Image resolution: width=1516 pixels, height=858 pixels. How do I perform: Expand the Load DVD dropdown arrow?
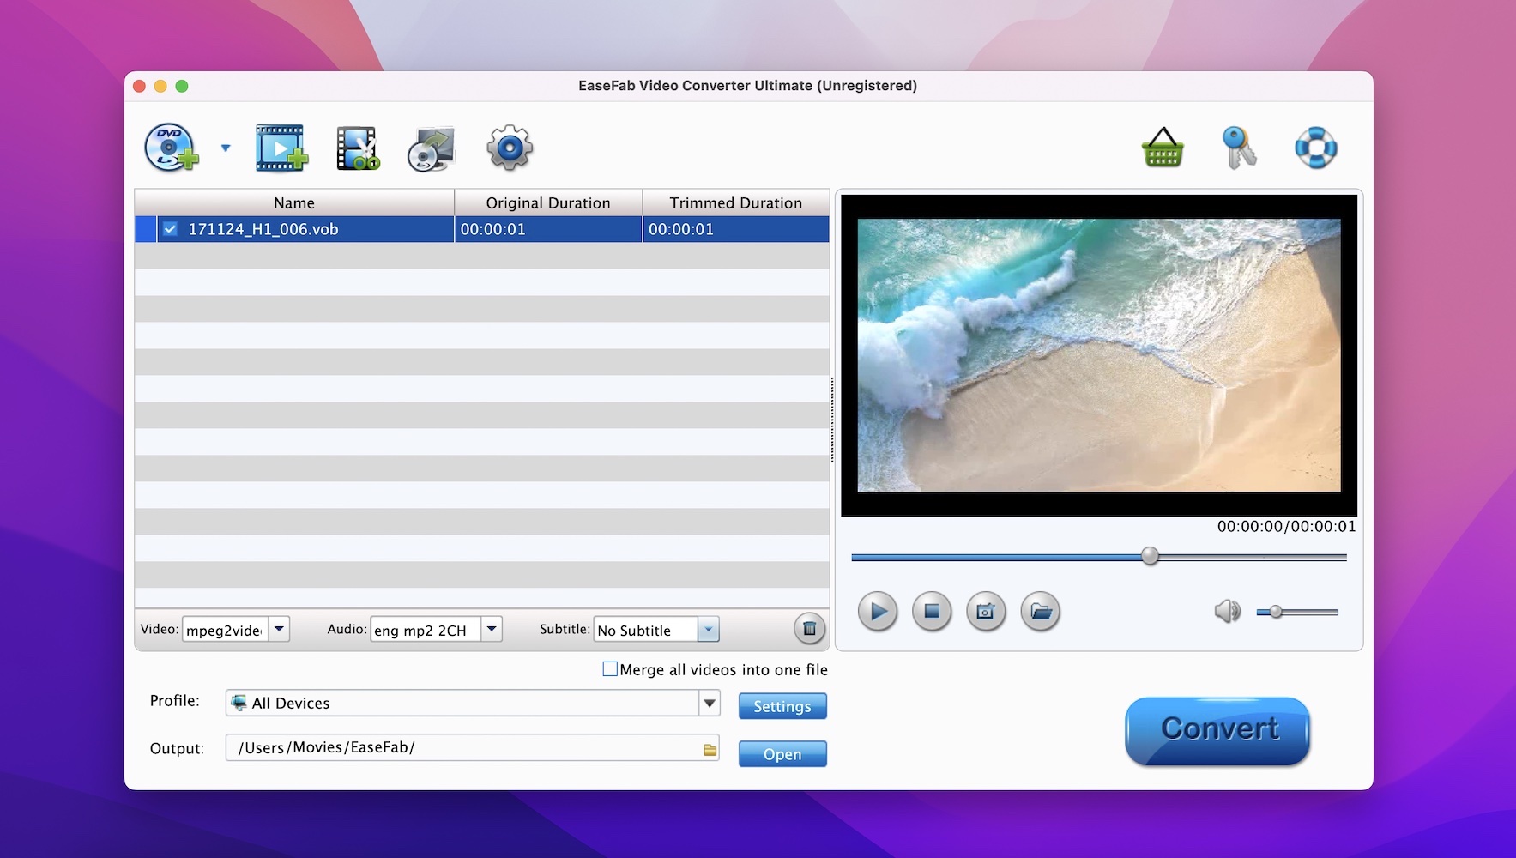click(226, 148)
